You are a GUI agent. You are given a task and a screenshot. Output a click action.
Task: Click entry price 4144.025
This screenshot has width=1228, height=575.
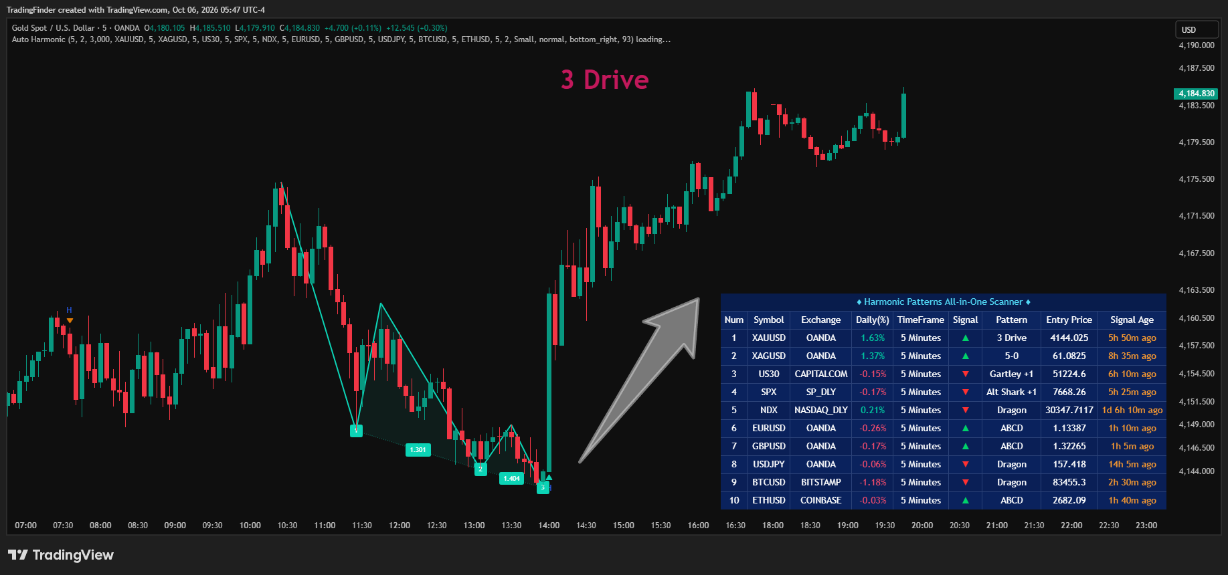(1069, 338)
